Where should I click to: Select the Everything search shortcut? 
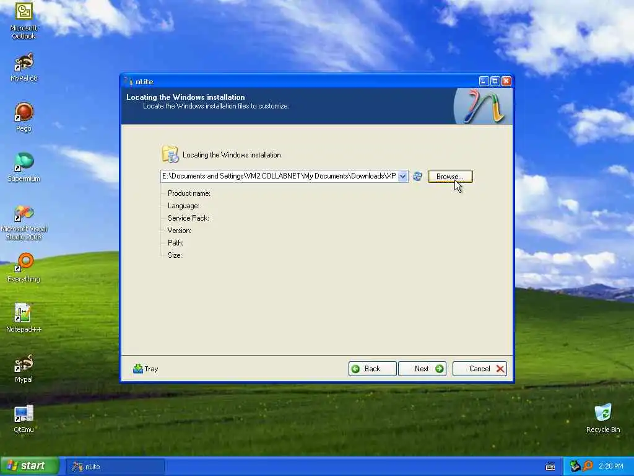pyautogui.click(x=24, y=268)
